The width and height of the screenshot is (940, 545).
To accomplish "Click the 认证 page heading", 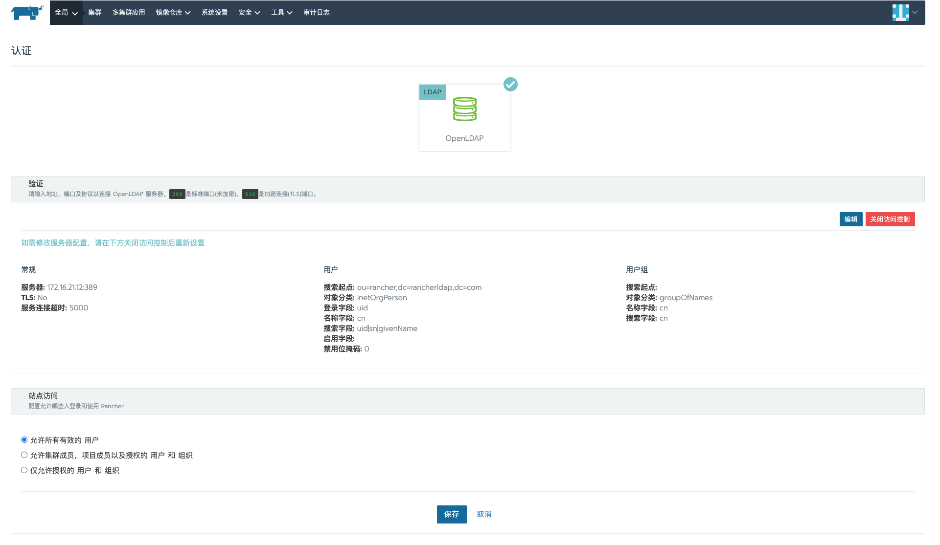I will pos(21,51).
